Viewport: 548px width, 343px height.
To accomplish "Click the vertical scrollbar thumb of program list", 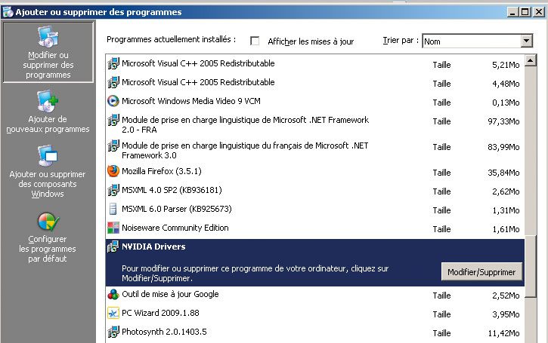I will [531, 266].
